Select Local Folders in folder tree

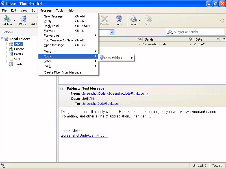pos(20,39)
